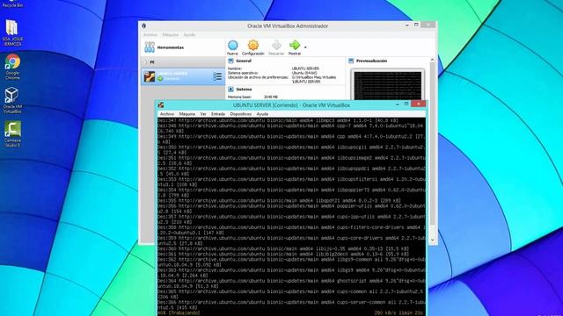This screenshot has height=316, width=563.
Task: Launch Google Chrome from the desktop
Action: [x=12, y=67]
